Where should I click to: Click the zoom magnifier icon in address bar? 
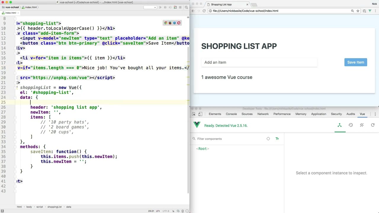tap(352, 11)
